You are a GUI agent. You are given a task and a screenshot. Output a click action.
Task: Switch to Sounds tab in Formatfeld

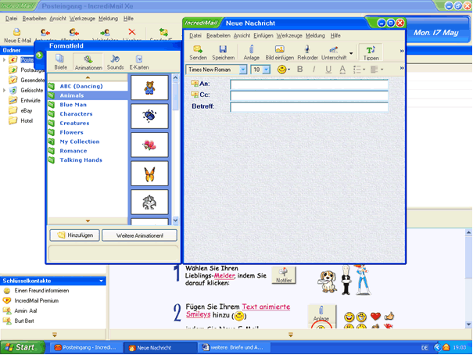click(x=115, y=62)
